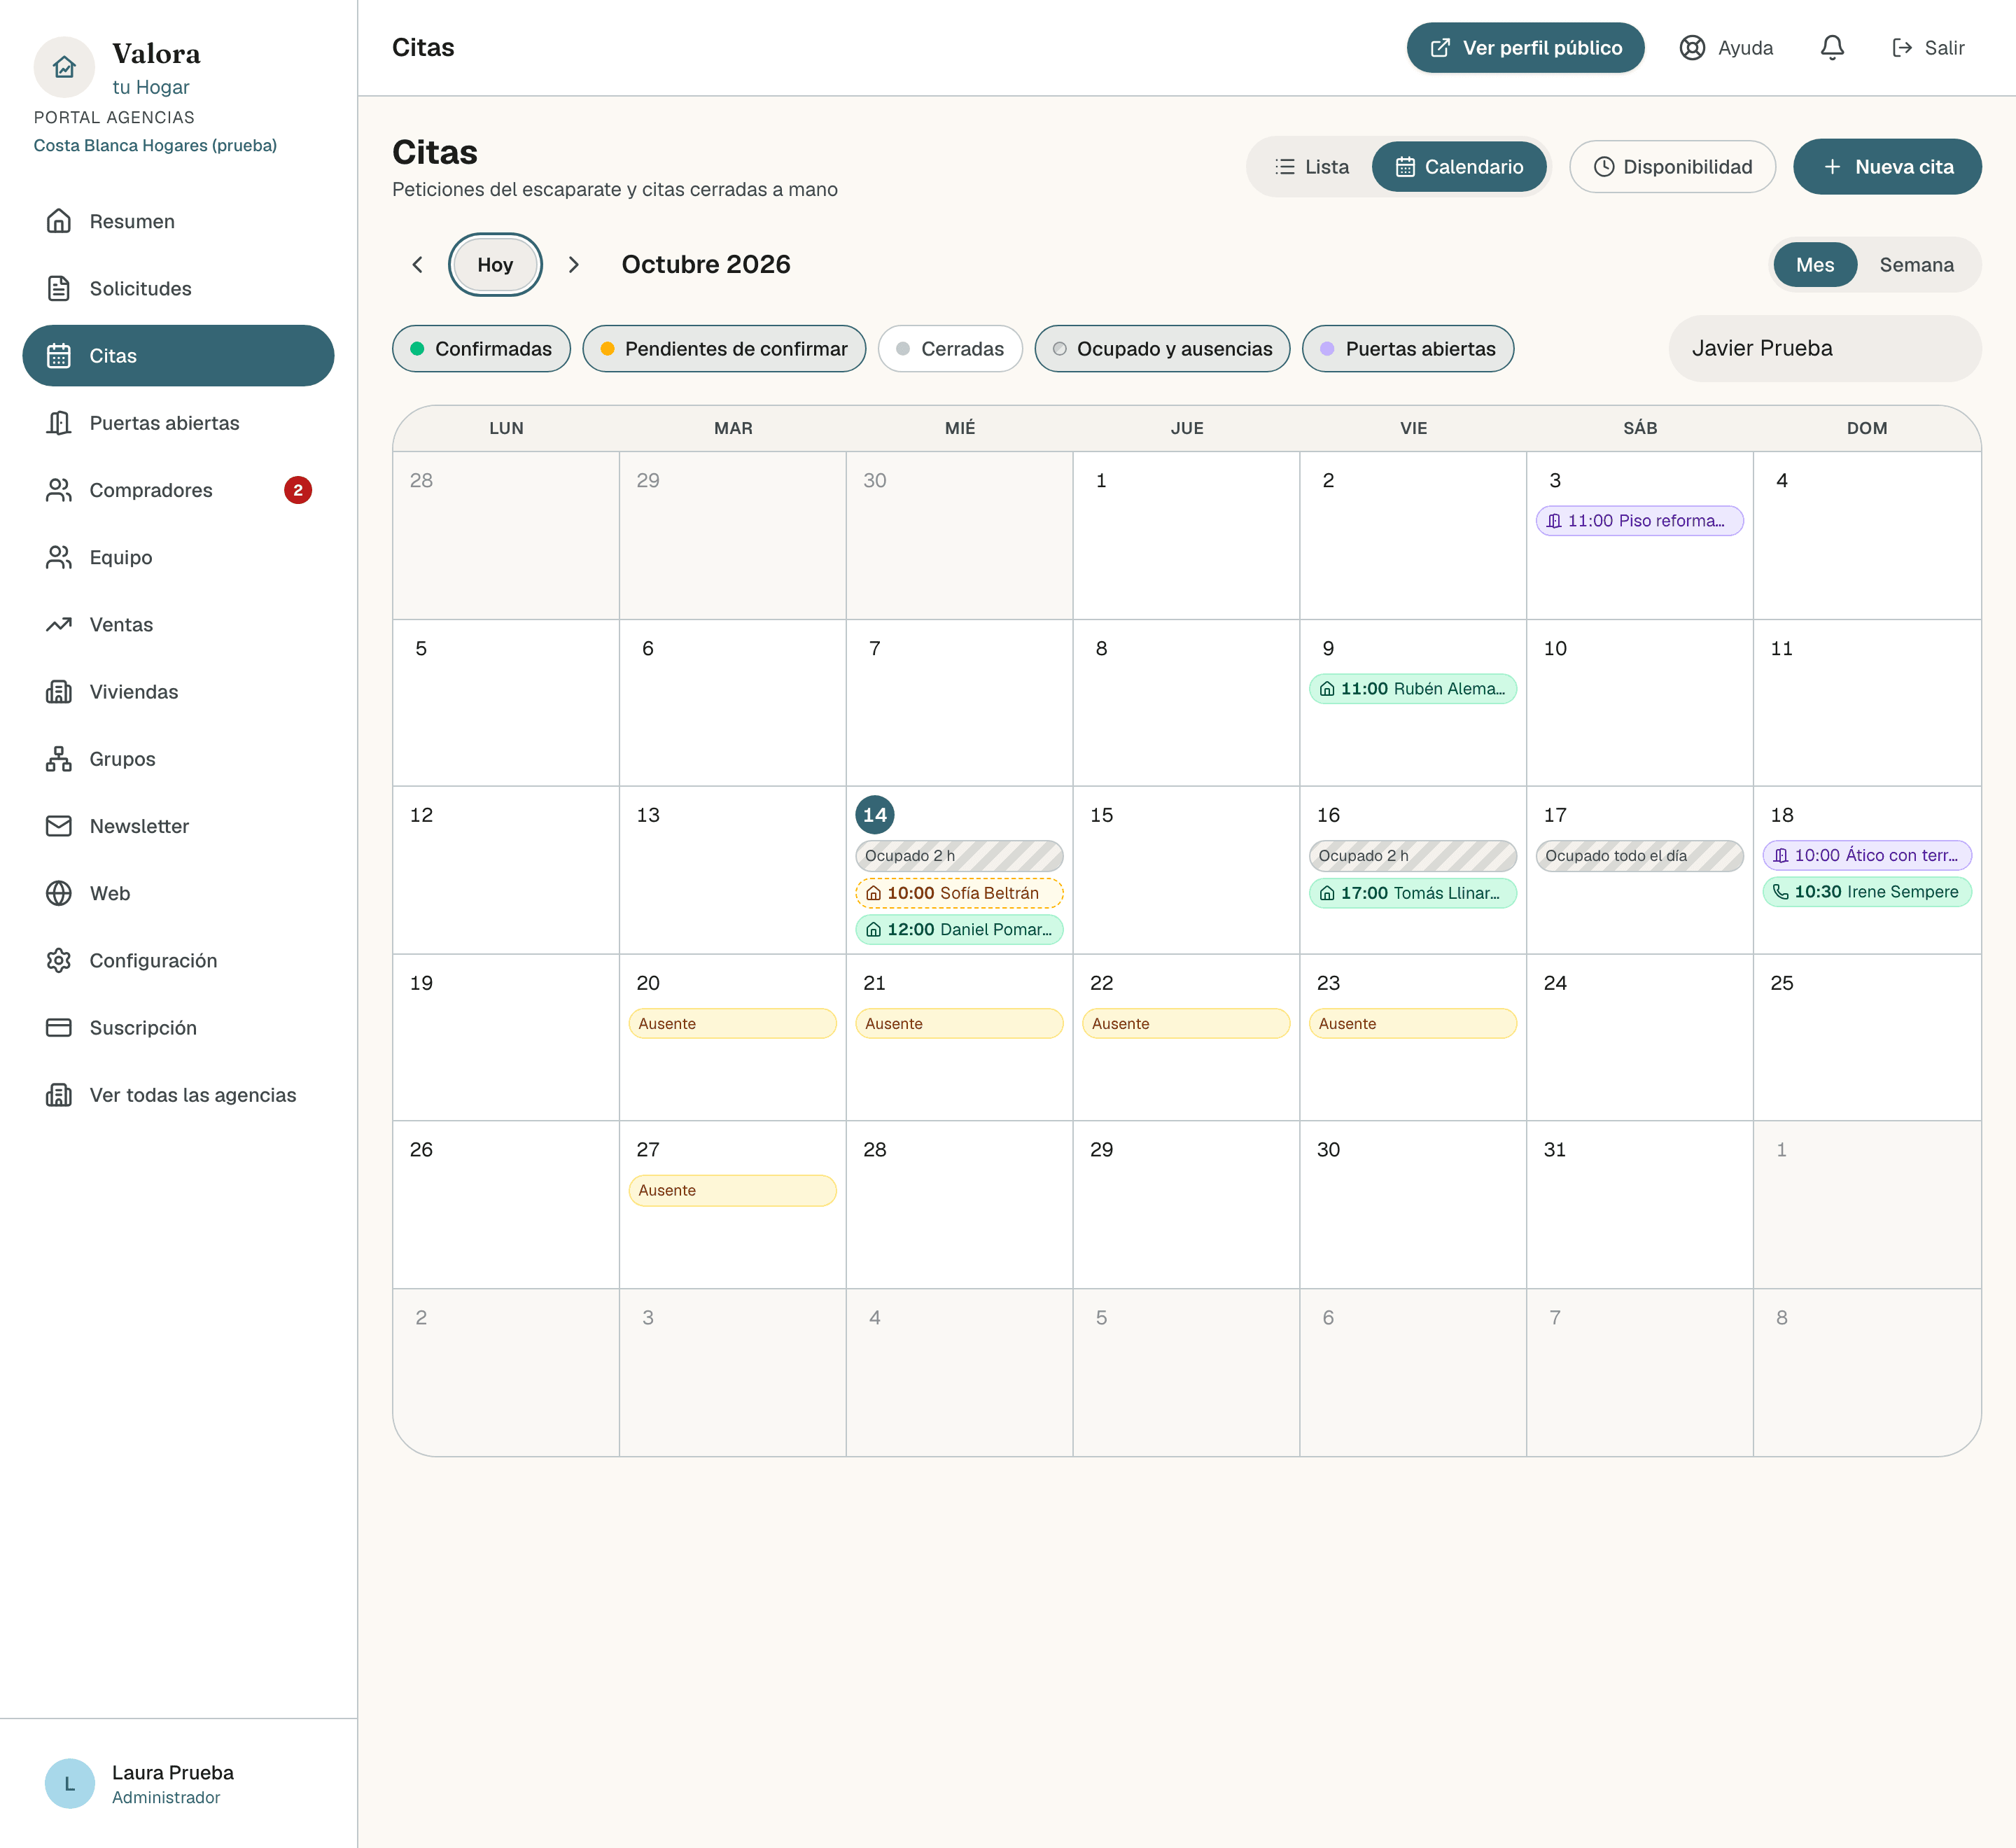Open the Web globe icon
The image size is (2016, 1848).
(59, 893)
